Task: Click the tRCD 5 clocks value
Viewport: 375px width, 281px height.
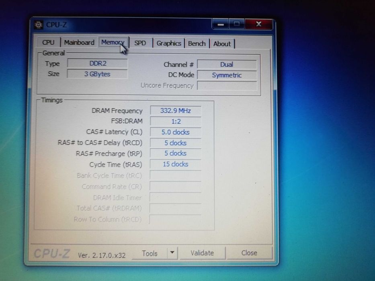Action: pos(176,143)
